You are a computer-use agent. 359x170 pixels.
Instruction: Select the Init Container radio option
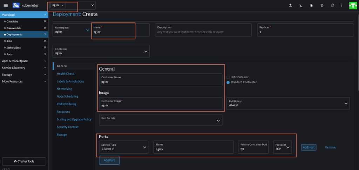(x=228, y=77)
